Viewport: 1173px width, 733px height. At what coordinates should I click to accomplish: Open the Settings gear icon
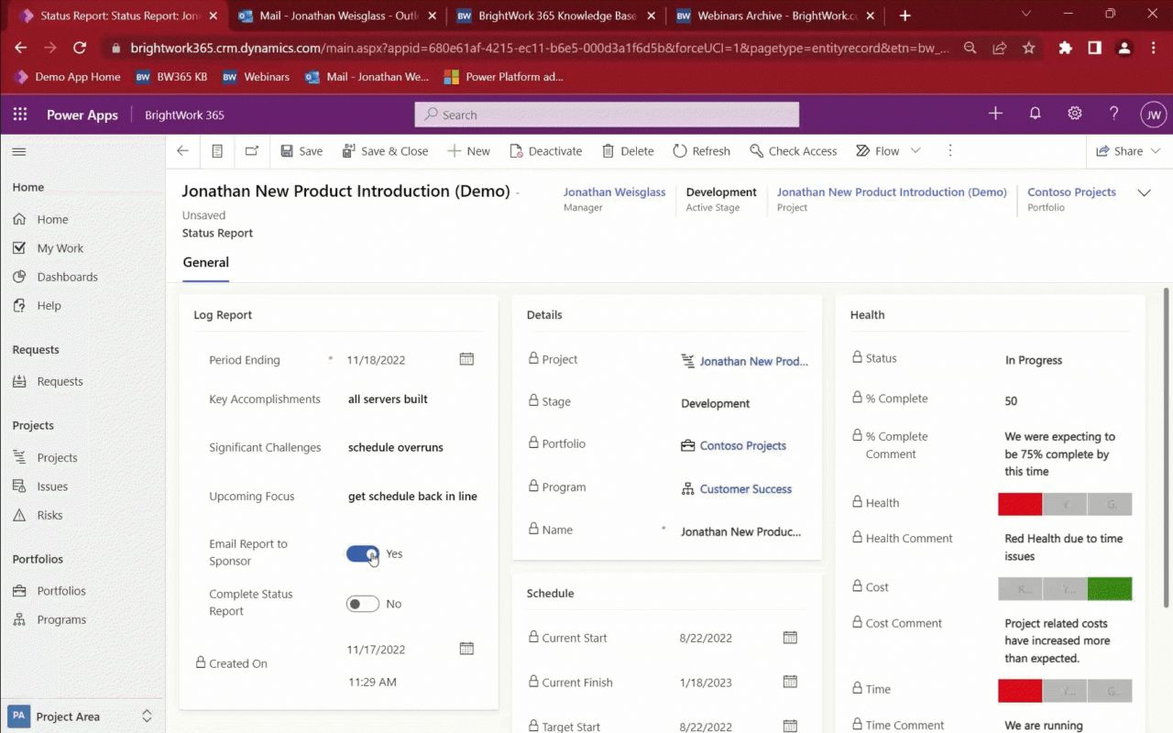1074,114
